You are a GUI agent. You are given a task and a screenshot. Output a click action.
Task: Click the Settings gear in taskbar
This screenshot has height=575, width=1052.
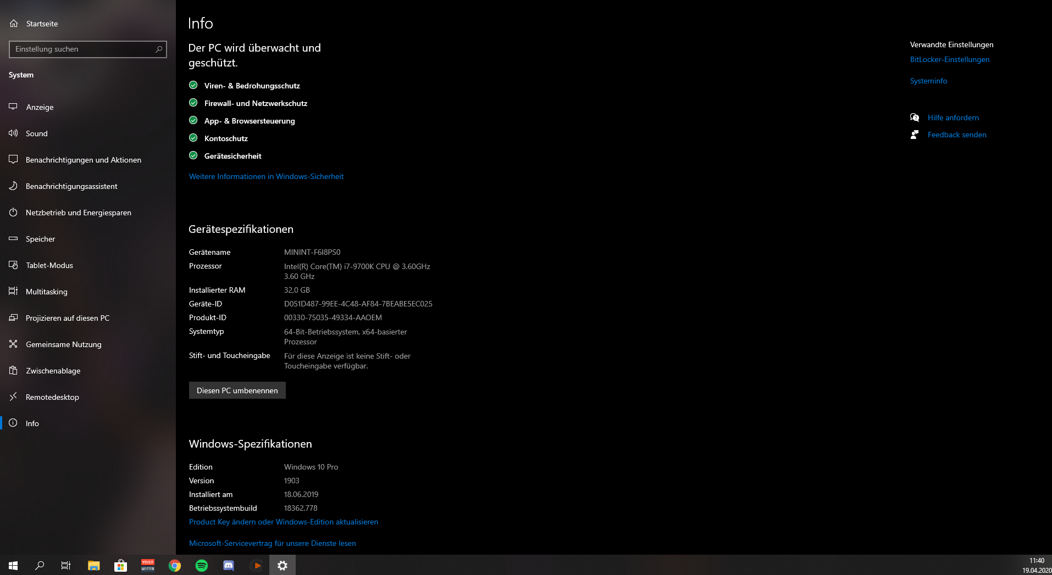coord(283,565)
